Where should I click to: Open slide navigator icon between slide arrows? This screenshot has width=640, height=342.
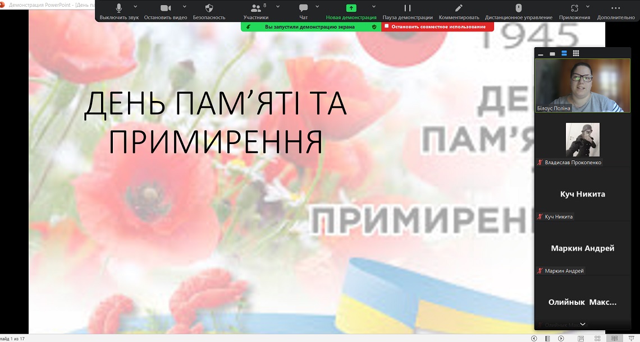[547, 338]
